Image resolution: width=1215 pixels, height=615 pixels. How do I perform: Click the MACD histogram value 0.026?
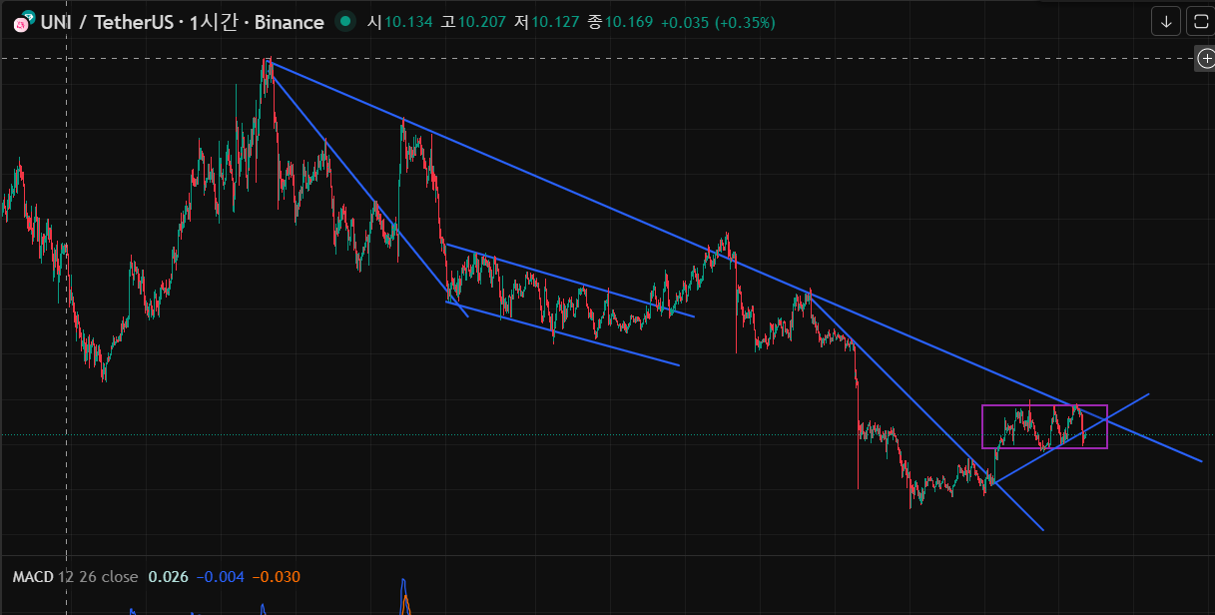pos(168,577)
